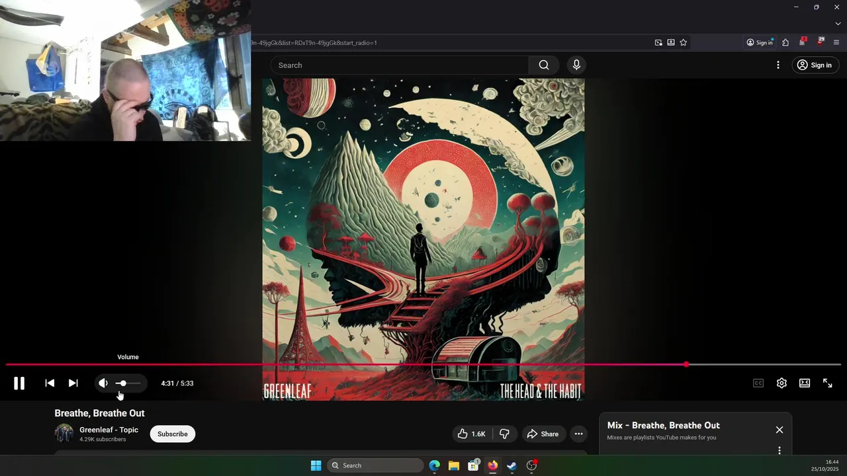Click the volume slider handle
The width and height of the screenshot is (847, 476).
122,383
